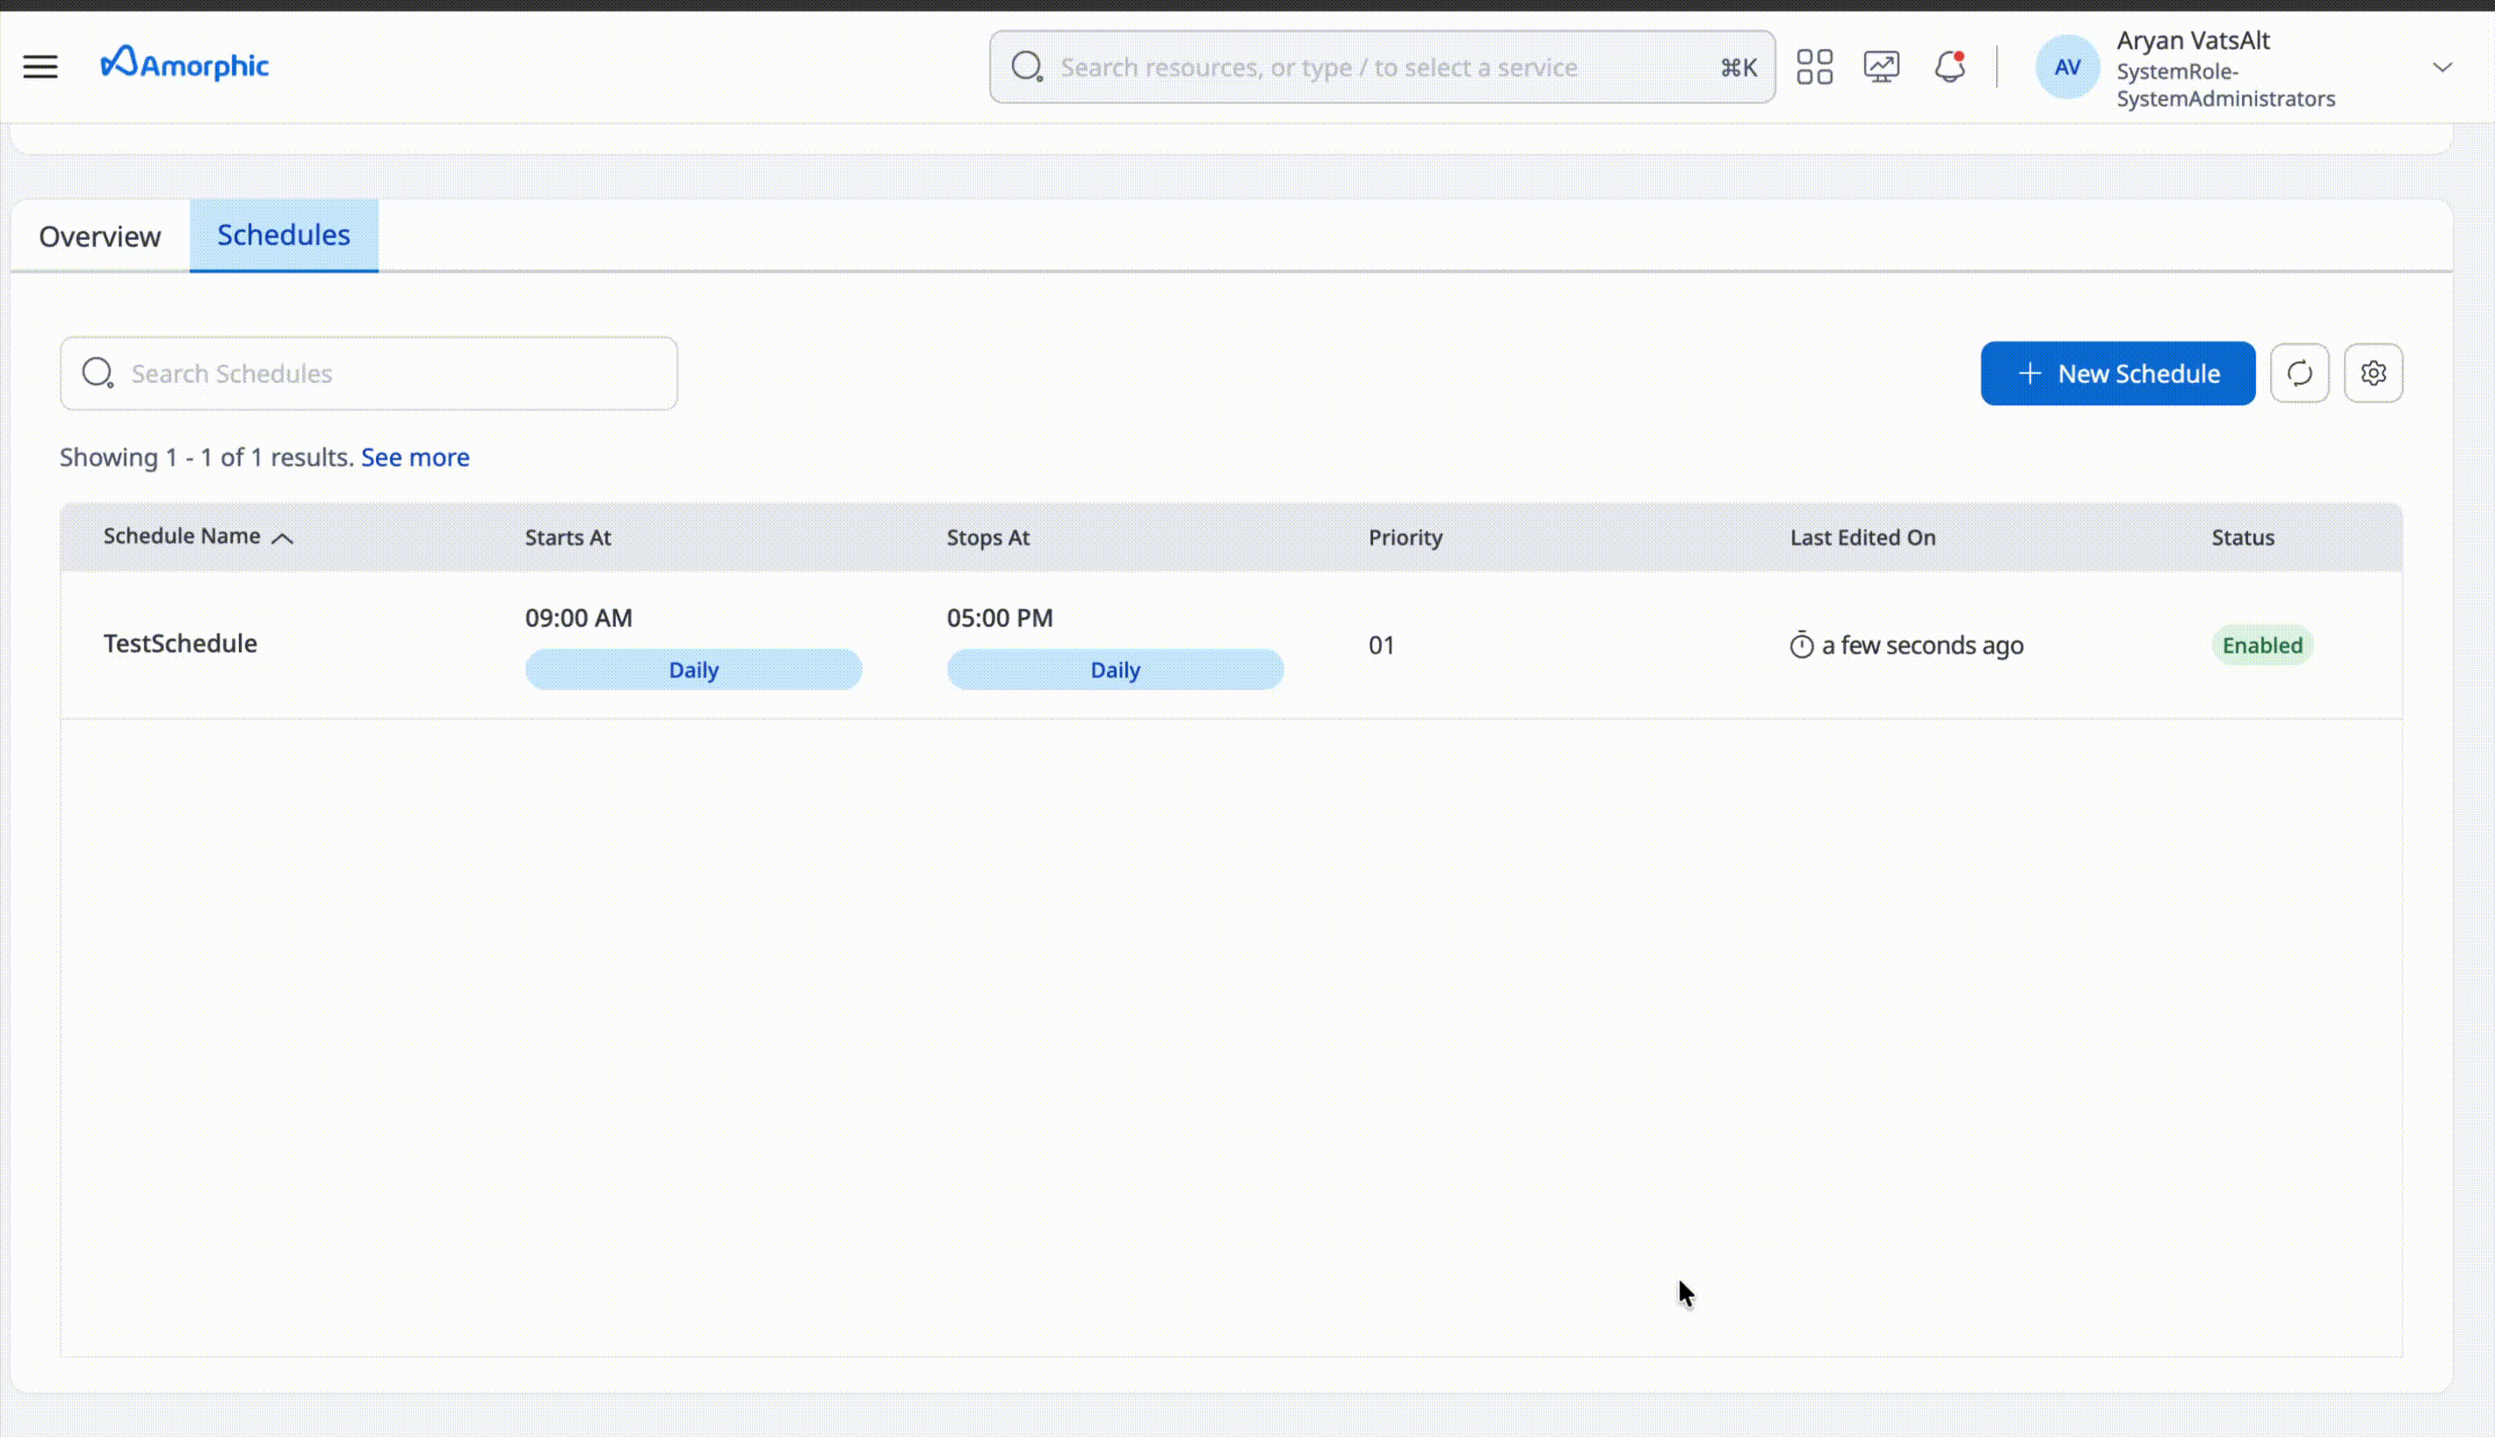Click the Enabled status badge

[2262, 645]
